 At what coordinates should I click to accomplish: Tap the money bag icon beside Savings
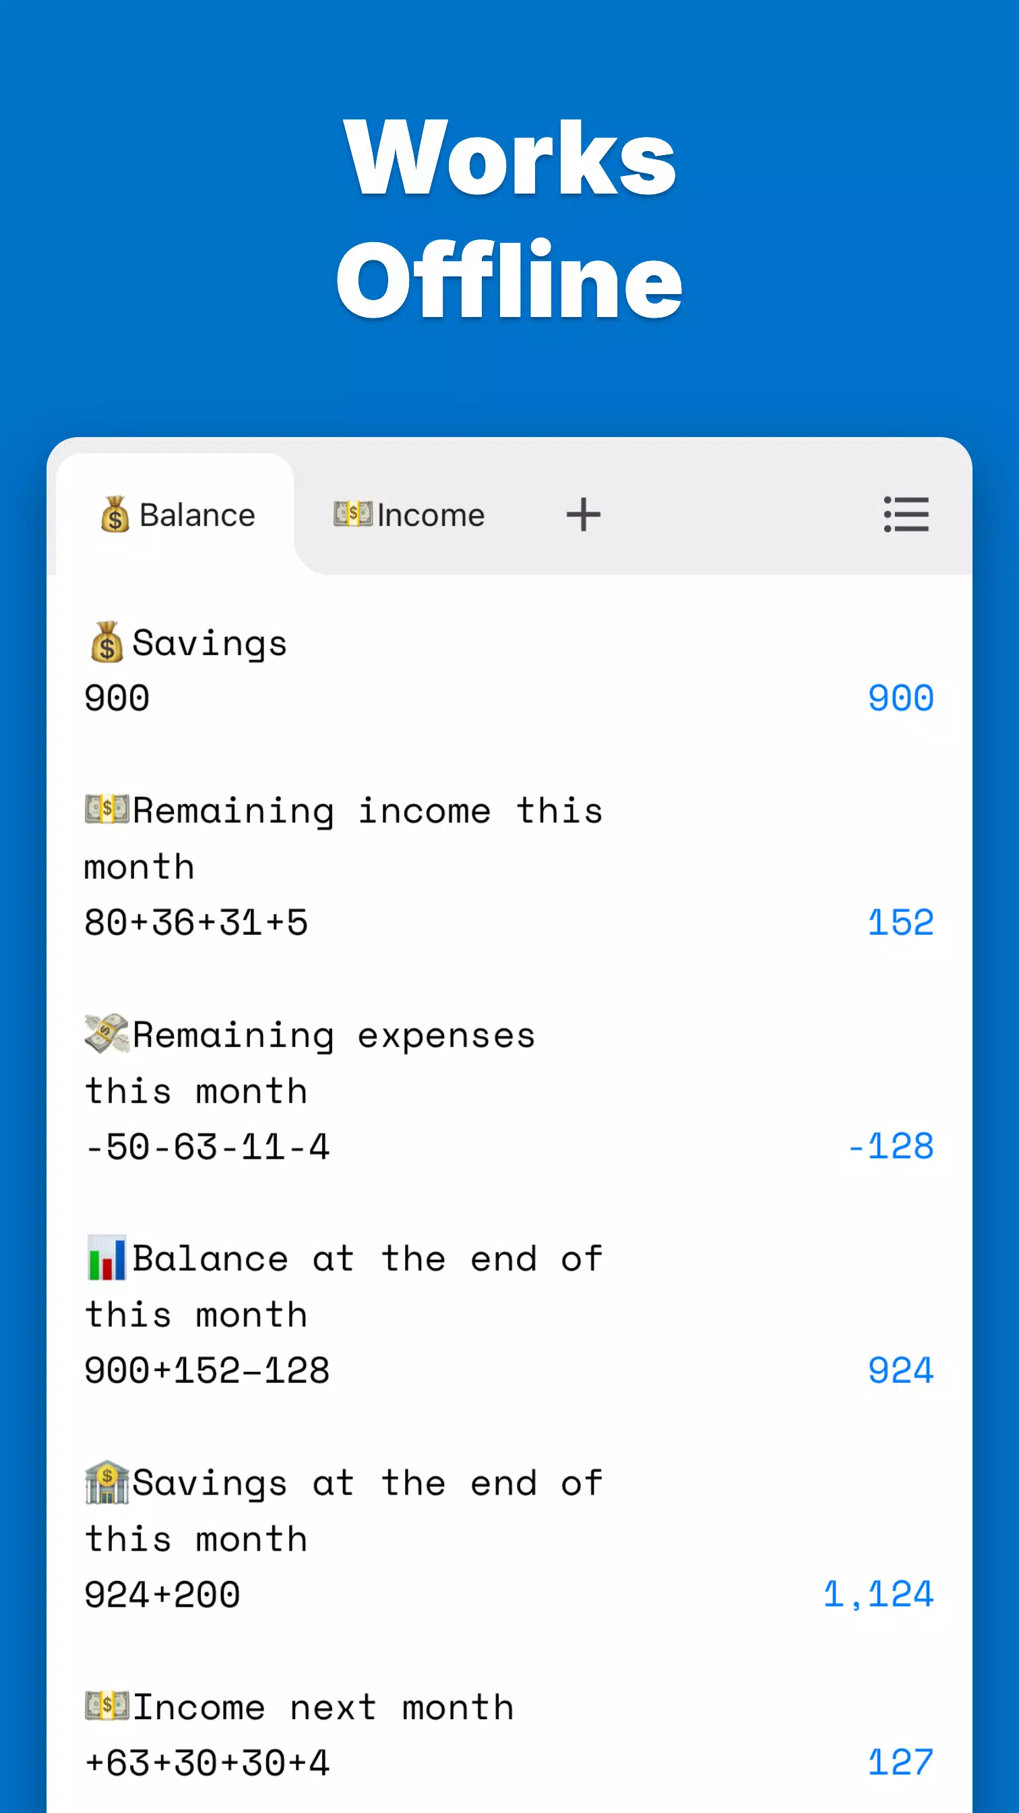point(107,642)
